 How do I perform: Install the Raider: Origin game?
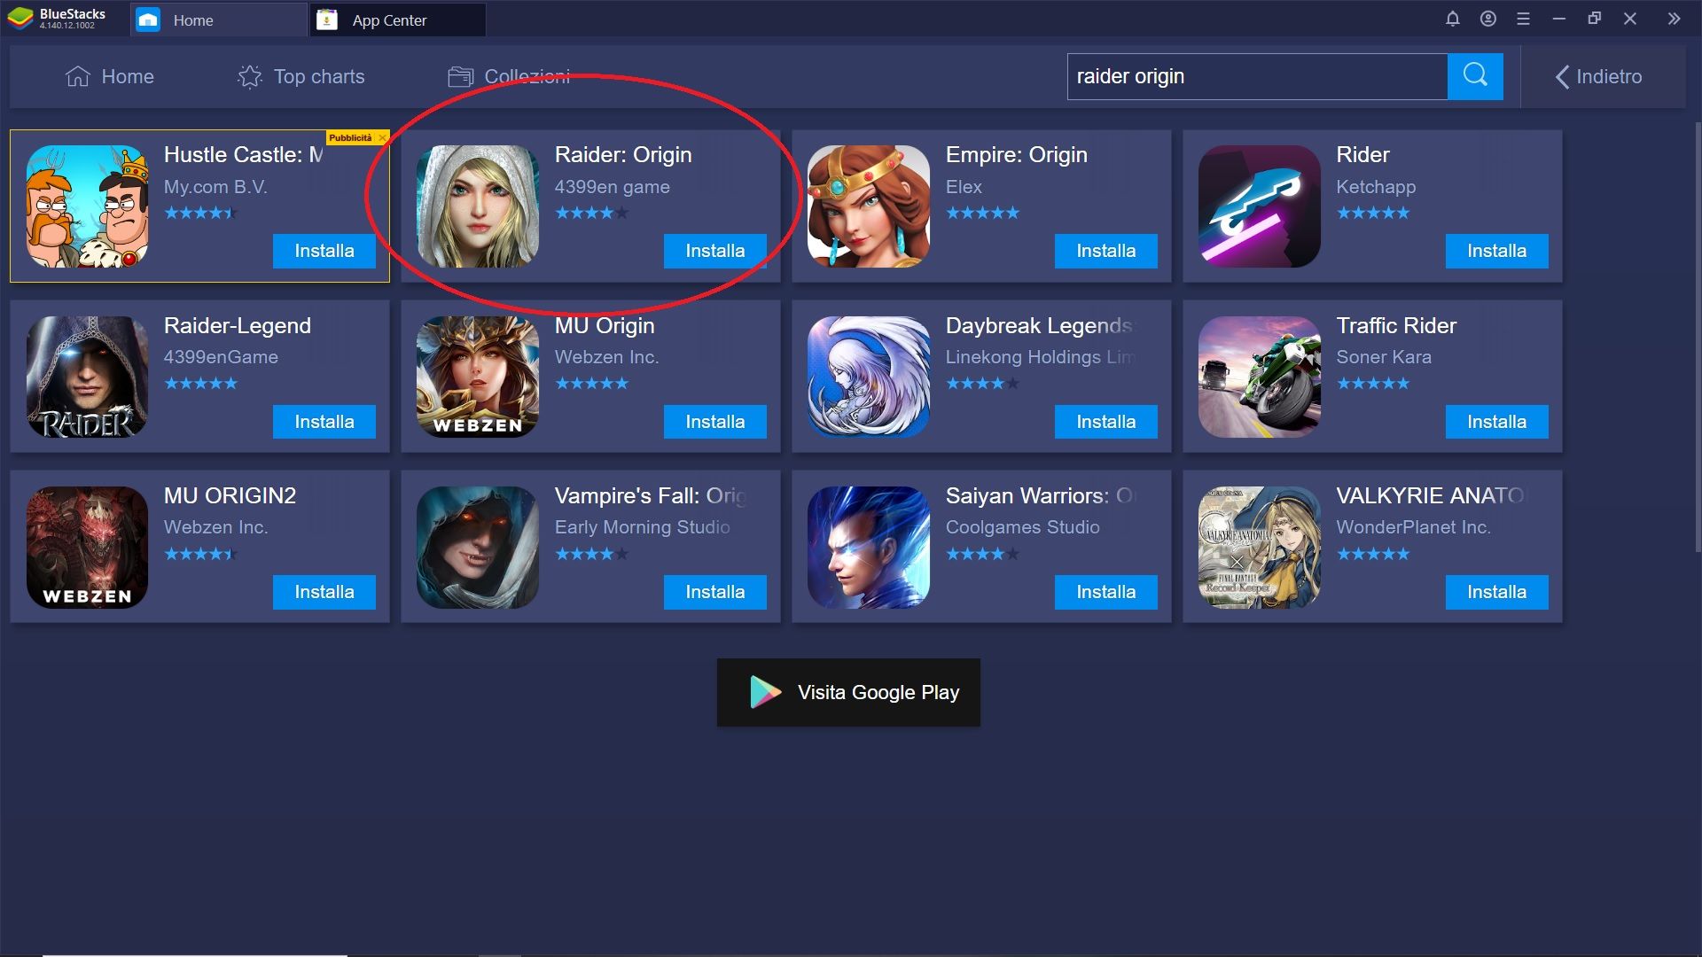click(713, 250)
